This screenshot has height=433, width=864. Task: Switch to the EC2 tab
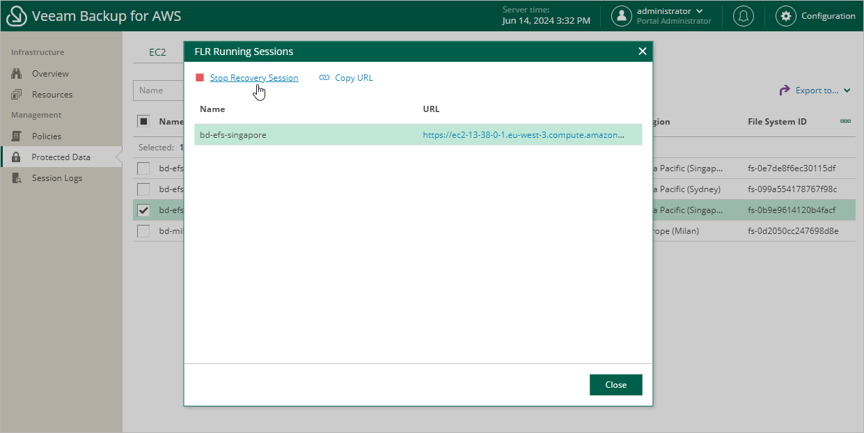157,52
